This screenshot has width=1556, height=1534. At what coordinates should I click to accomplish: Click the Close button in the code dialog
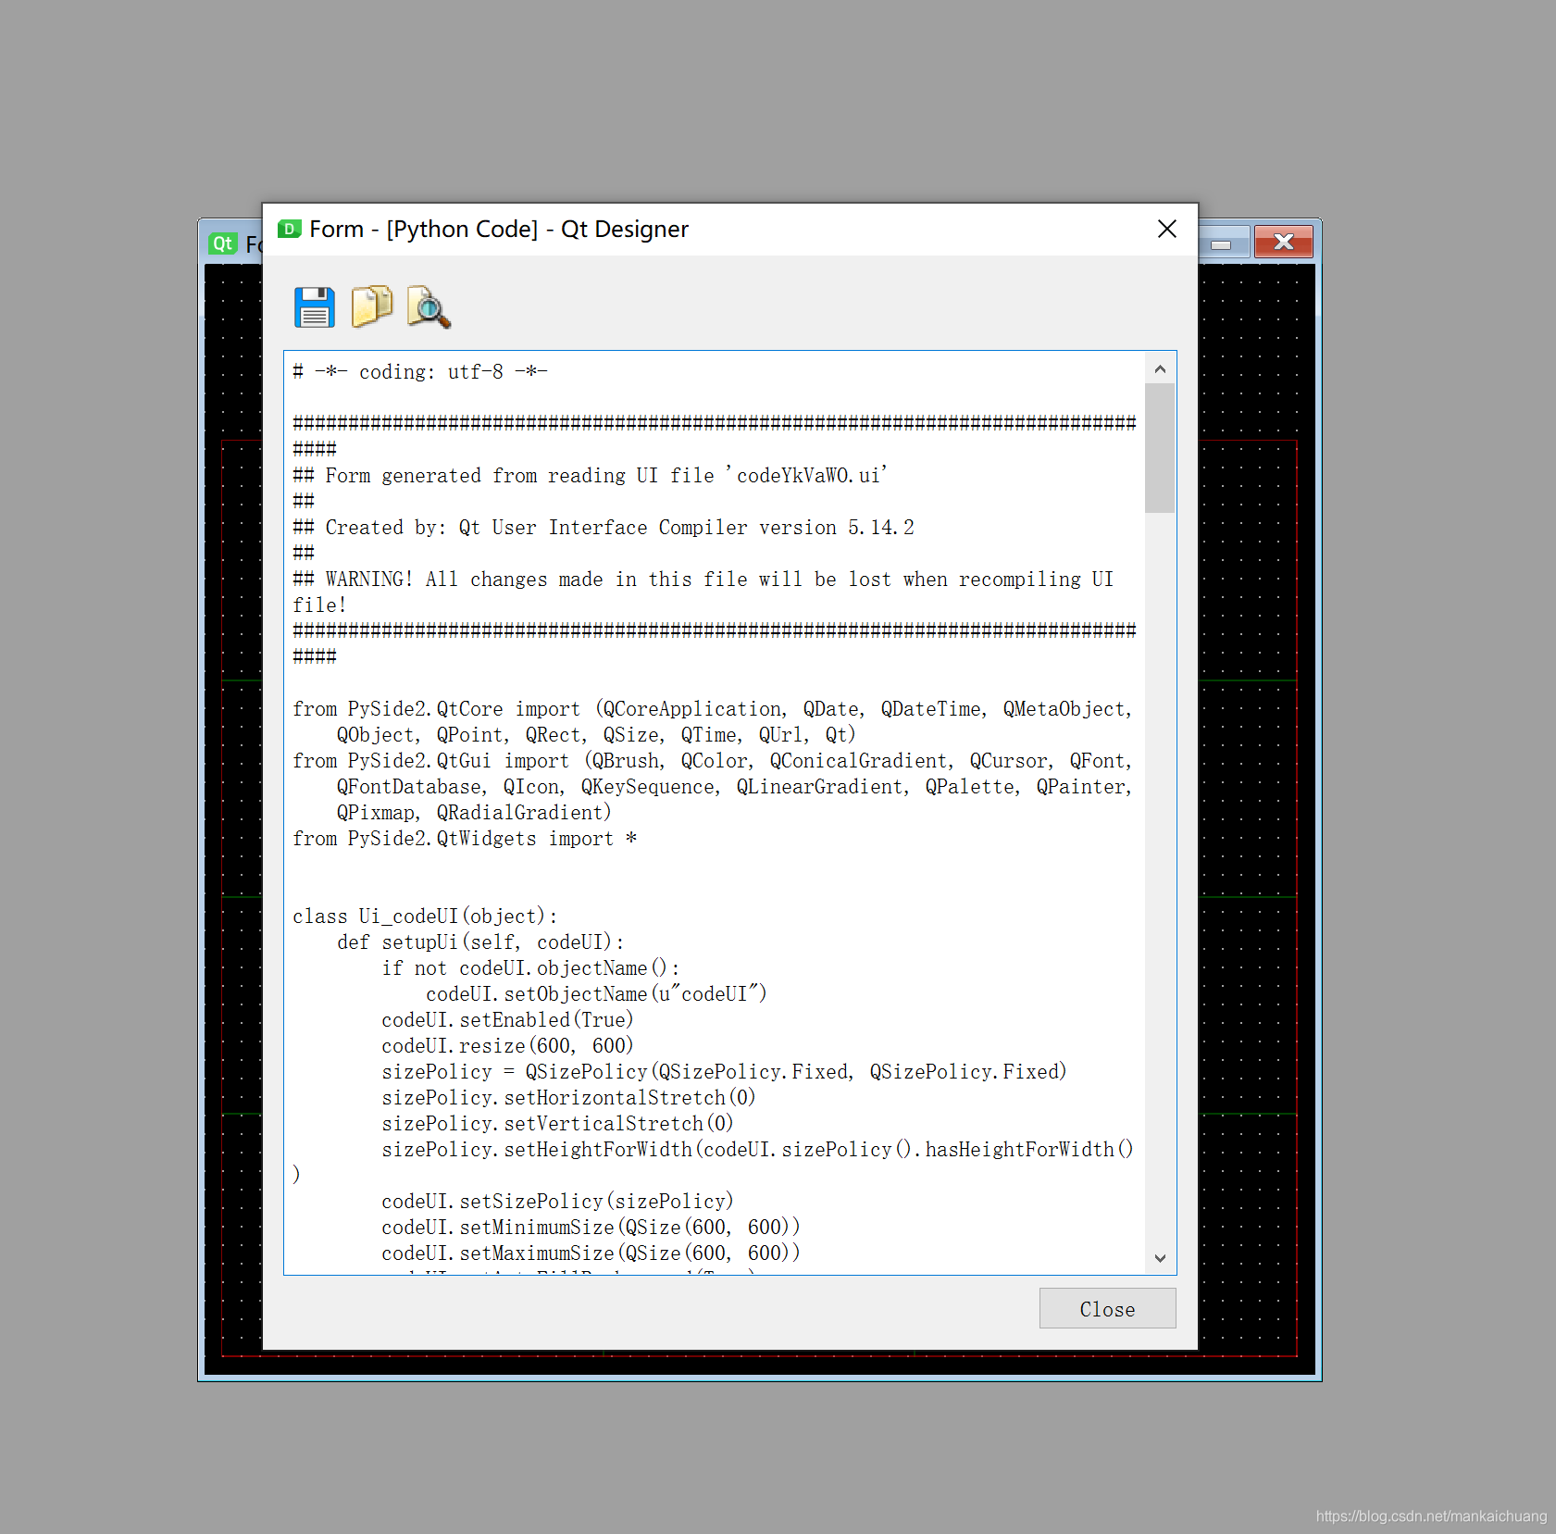click(x=1107, y=1308)
